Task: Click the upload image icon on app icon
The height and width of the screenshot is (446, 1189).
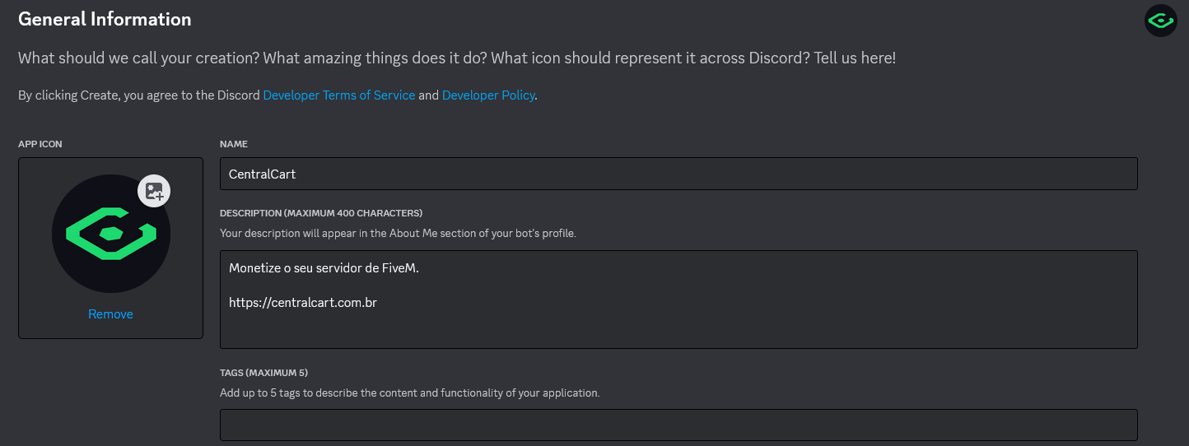Action: [154, 191]
